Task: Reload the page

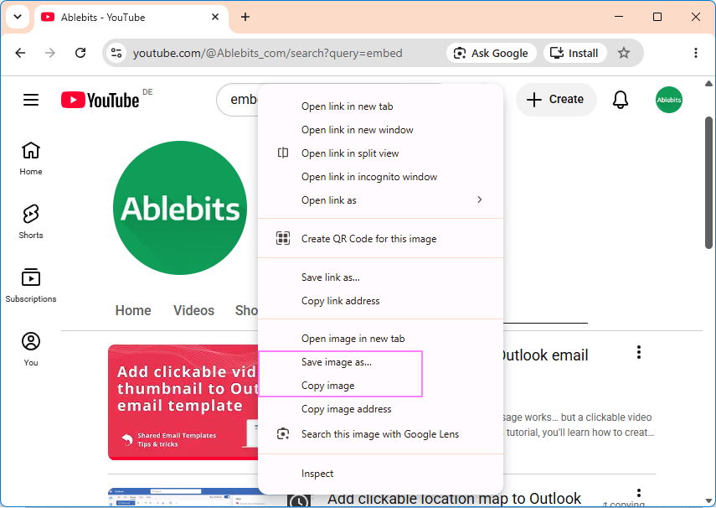Action: pos(80,53)
